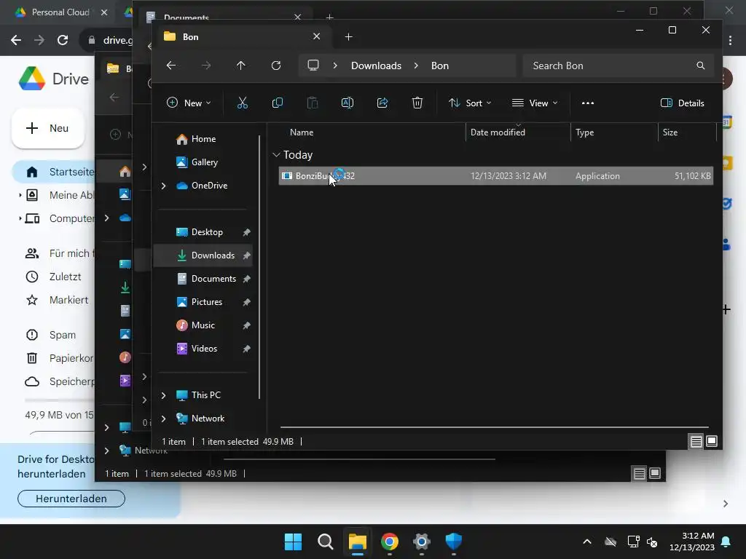Reload the Chrome page
Viewport: 746px width, 559px height.
63,40
